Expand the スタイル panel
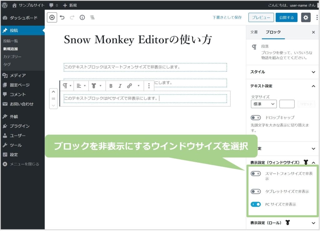This screenshot has width=320, height=231. [282, 72]
